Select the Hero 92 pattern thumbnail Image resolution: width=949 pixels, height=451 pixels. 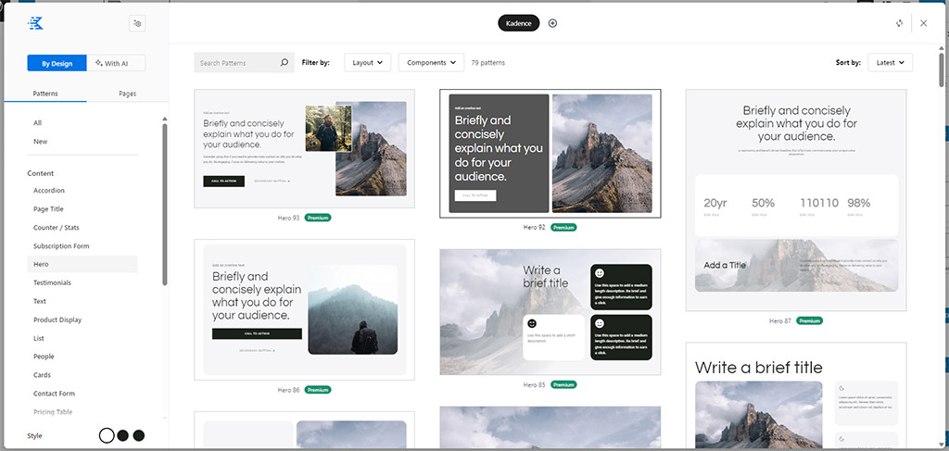pyautogui.click(x=550, y=154)
